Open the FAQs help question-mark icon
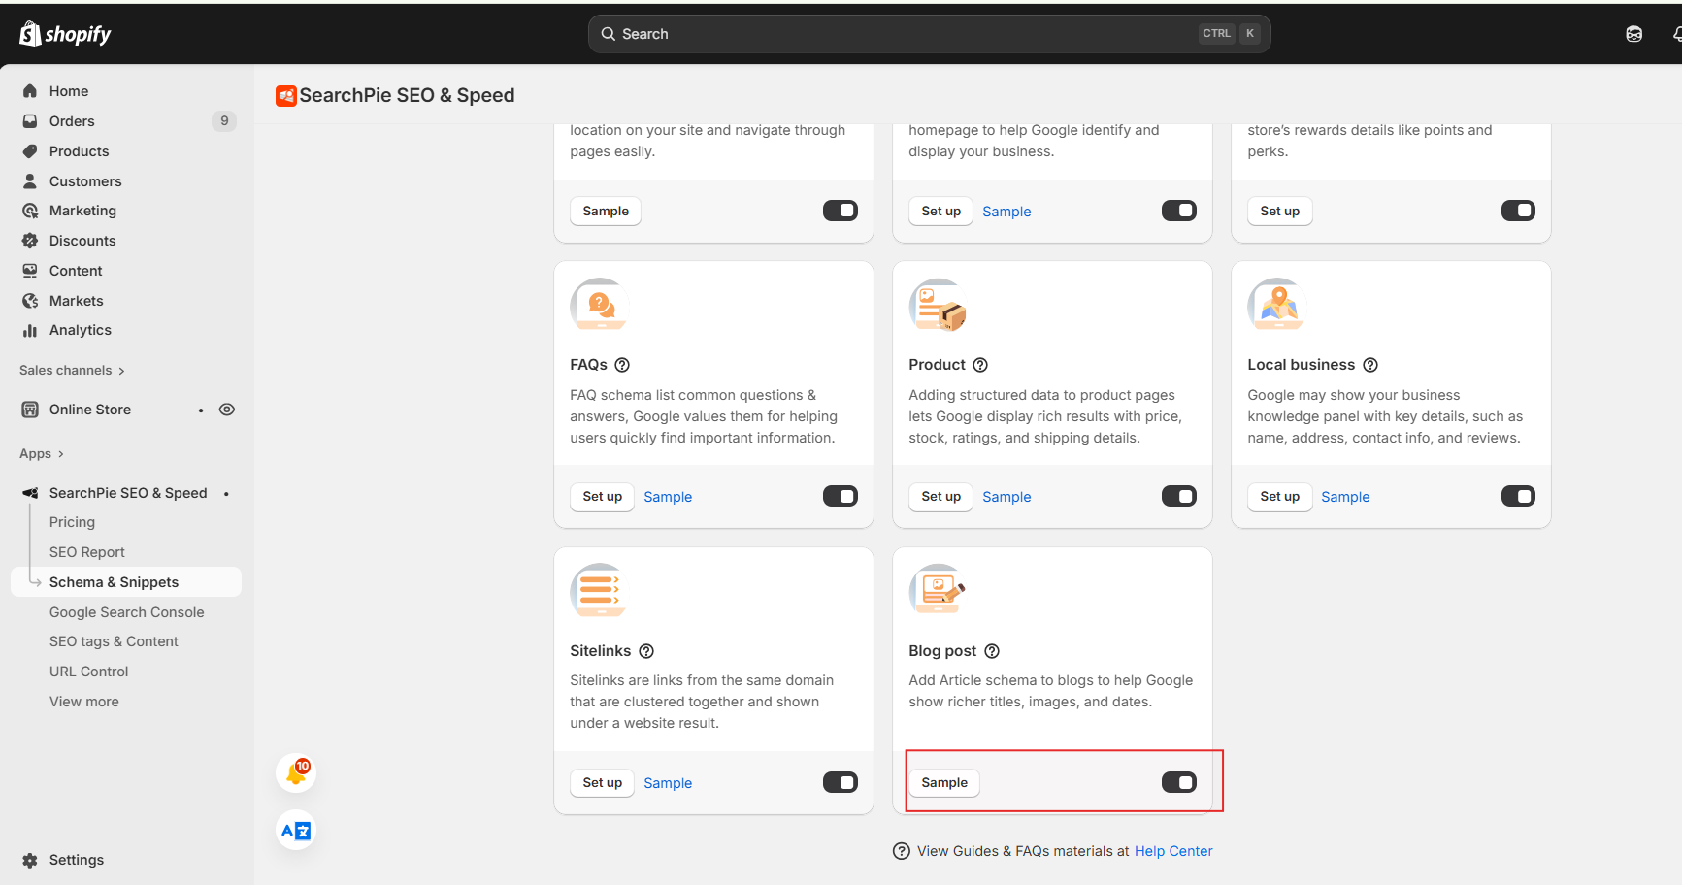The width and height of the screenshot is (1682, 885). (622, 364)
